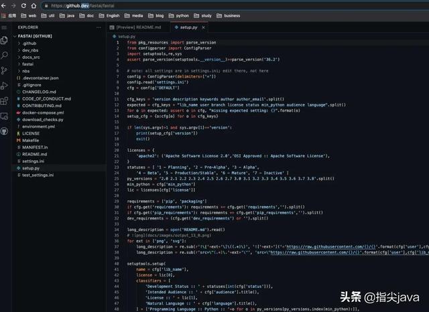Open CONTRIBUTING.md file
Image resolution: width=429 pixels, height=312 pixels.
coord(42,106)
